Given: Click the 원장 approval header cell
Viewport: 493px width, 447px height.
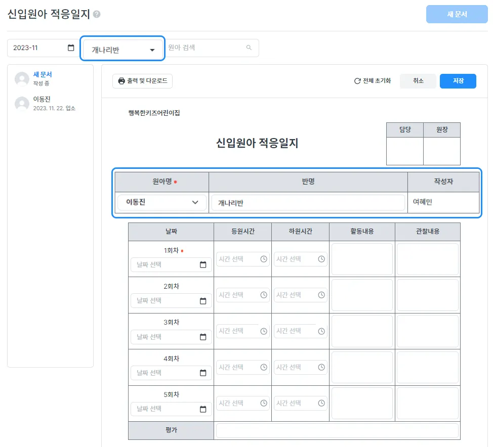Looking at the screenshot, I should tap(442, 130).
